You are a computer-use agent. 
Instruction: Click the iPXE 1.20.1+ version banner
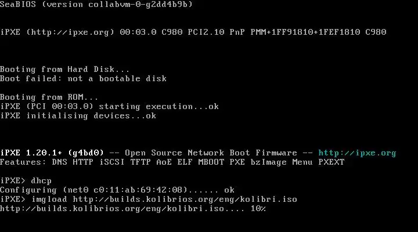click(x=52, y=153)
